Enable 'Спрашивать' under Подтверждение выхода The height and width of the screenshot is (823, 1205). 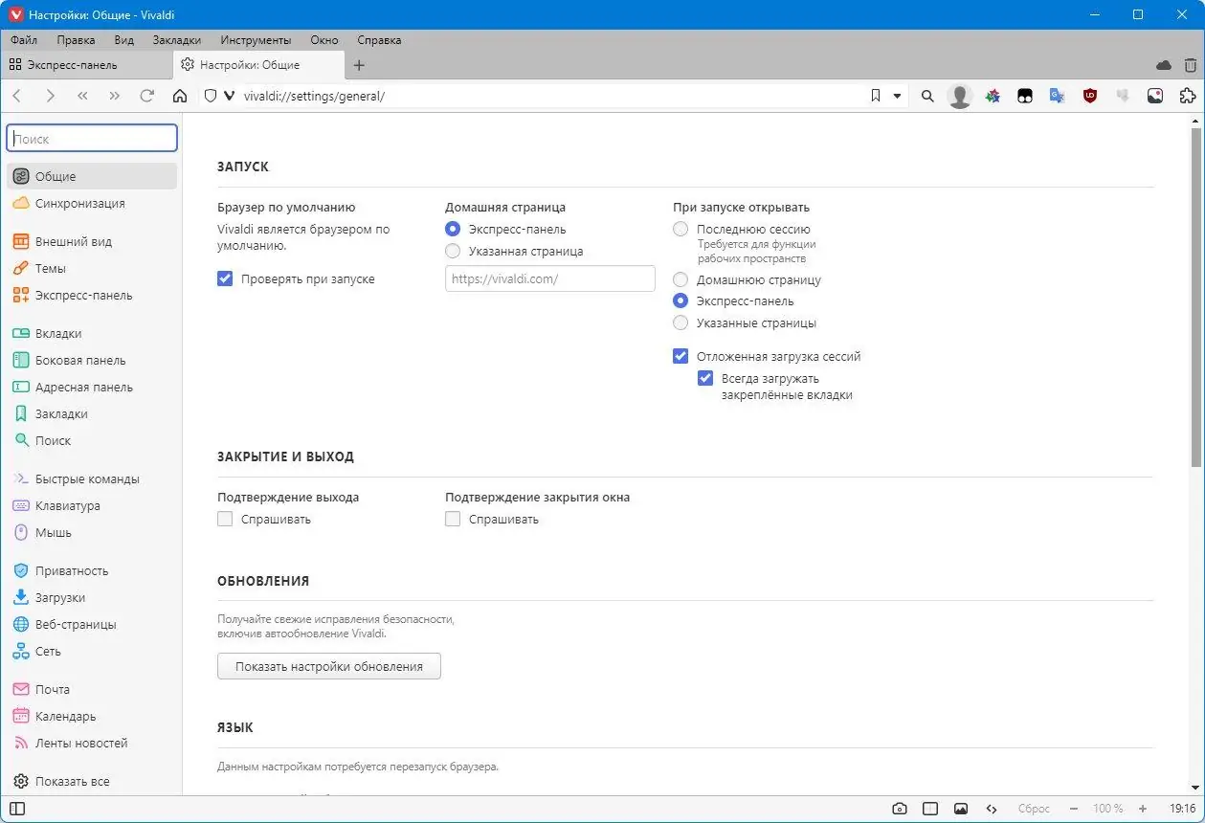(x=226, y=519)
